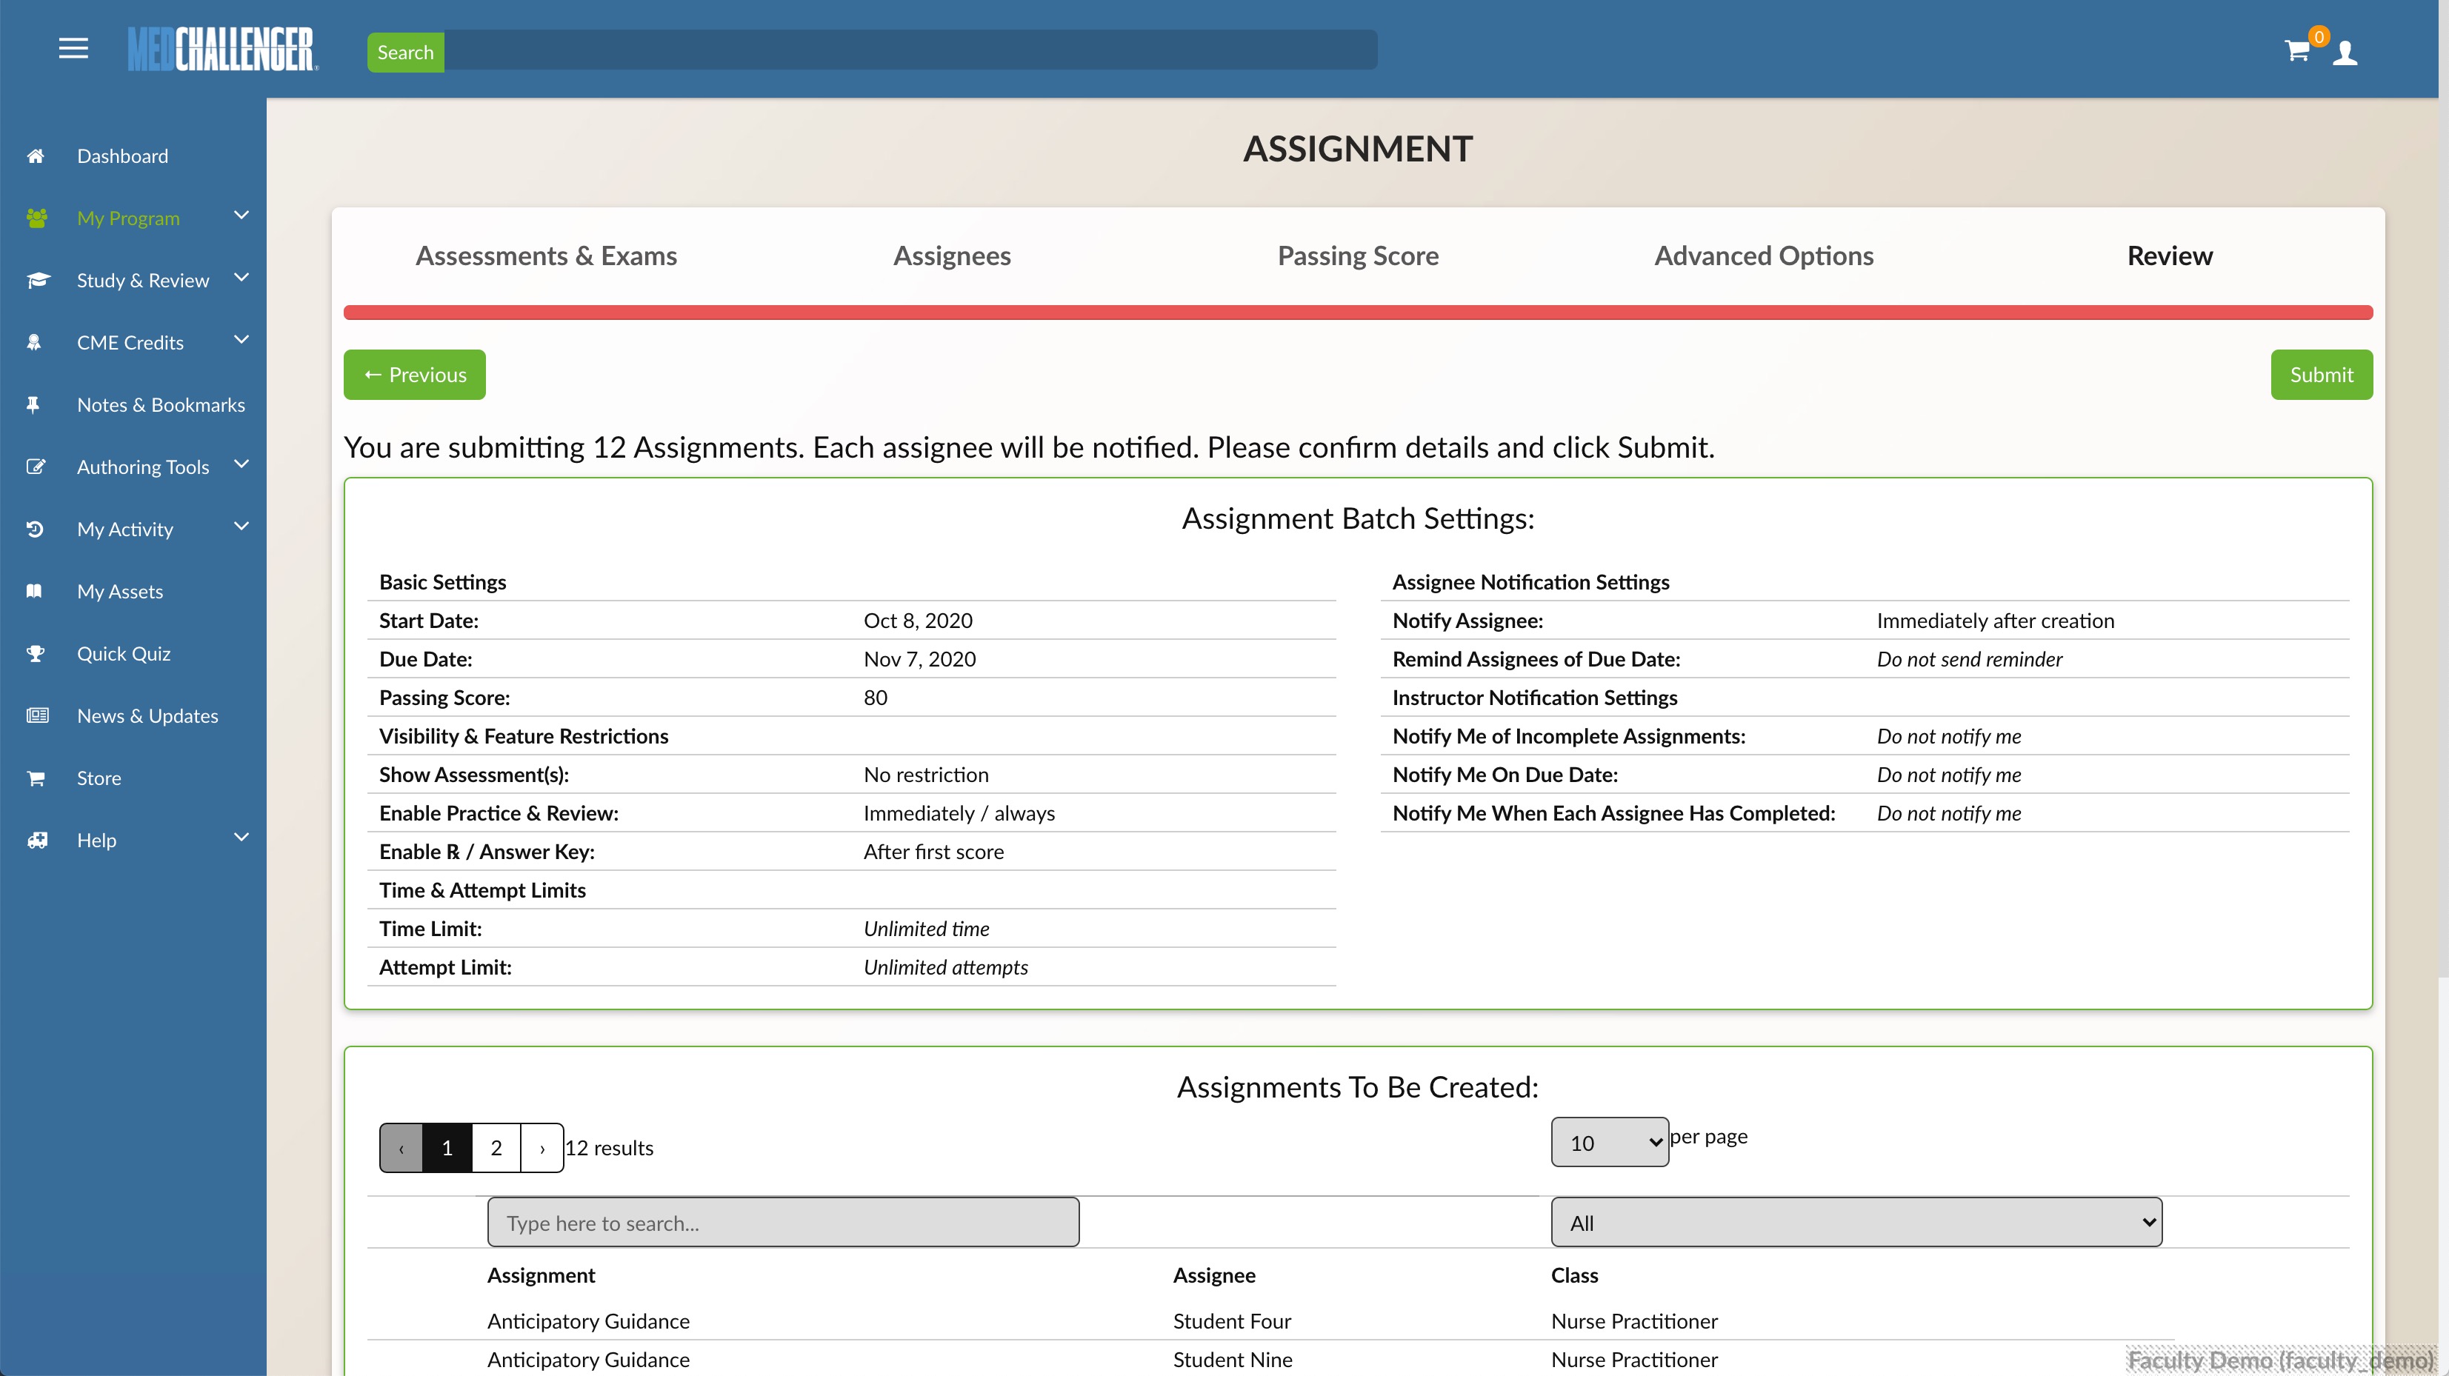
Task: Click the Class column header
Action: pyautogui.click(x=1574, y=1275)
